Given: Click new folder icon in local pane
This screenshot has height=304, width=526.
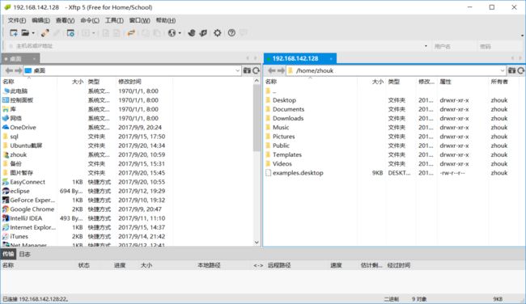Looking at the screenshot, I should [x=247, y=70].
